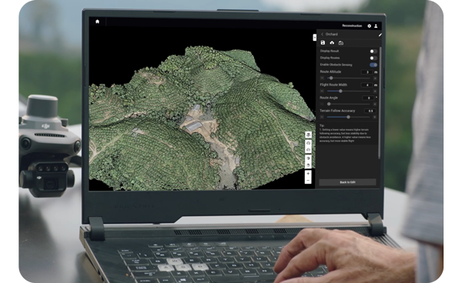Click the home icon in the top bar
Viewport: 462px width, 283px height.
click(97, 22)
